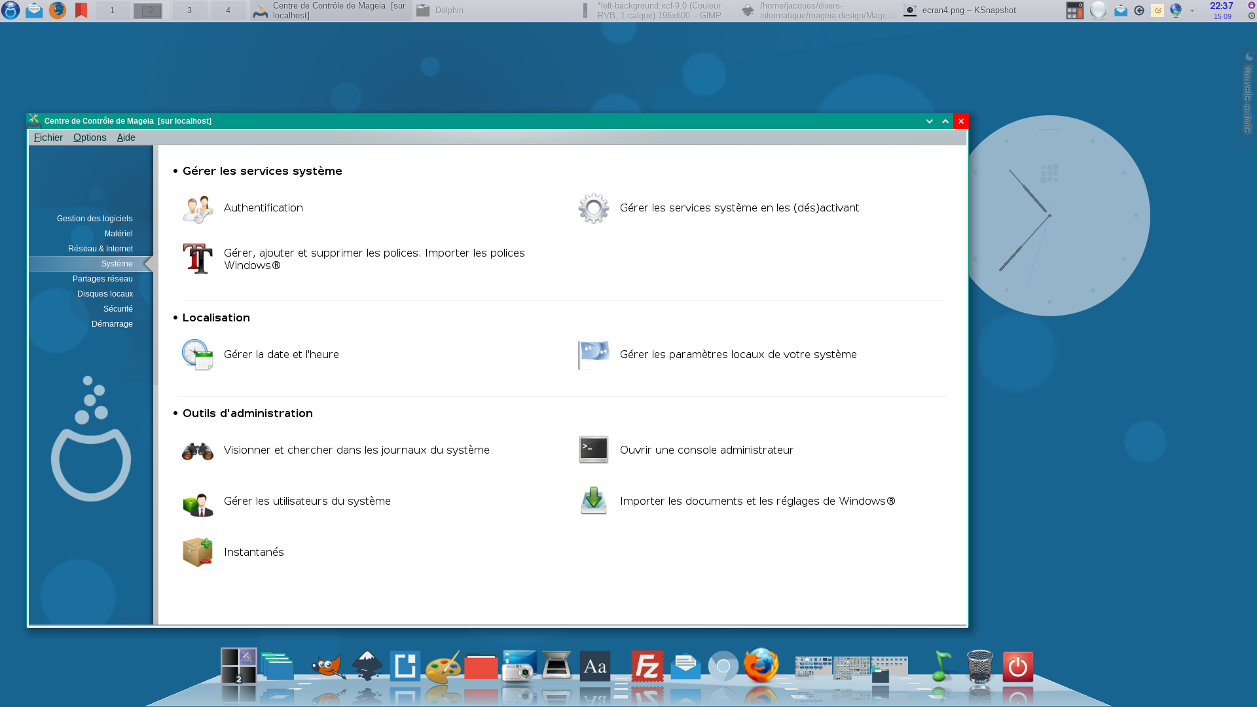Open the Authentification tool icon
The image size is (1257, 707).
tap(198, 209)
